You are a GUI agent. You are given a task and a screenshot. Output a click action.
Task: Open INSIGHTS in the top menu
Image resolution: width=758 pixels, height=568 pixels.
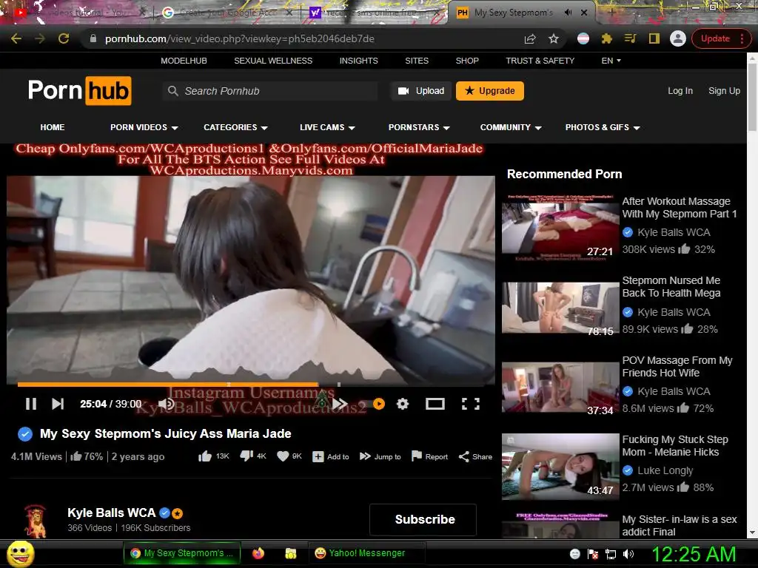click(x=359, y=61)
